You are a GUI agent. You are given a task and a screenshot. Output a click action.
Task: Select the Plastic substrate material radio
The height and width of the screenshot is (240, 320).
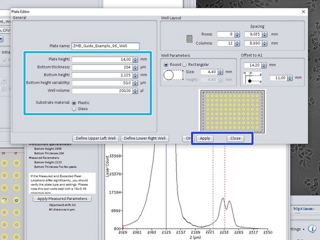pyautogui.click(x=74, y=103)
